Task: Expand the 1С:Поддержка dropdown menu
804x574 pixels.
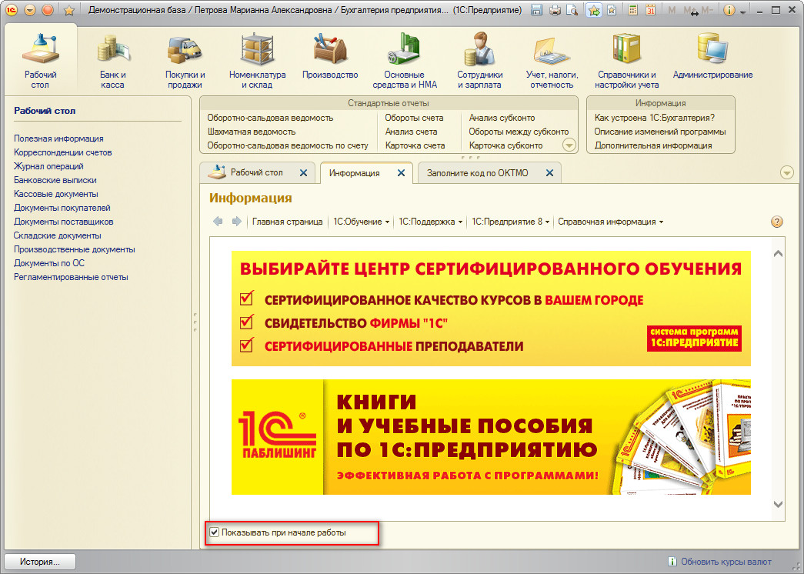Action: 431,222
